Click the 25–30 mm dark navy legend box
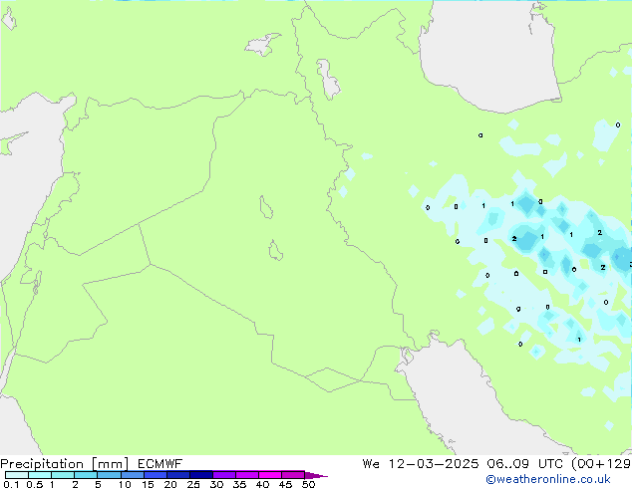Screen dimensions: 632x488 click(x=200, y=475)
